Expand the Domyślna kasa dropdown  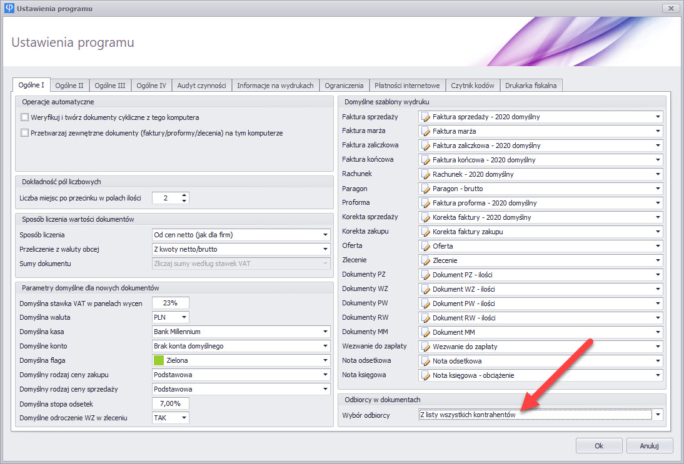point(325,332)
